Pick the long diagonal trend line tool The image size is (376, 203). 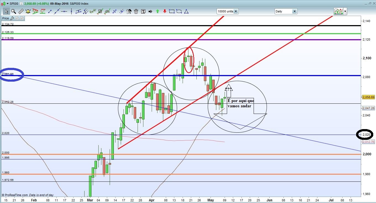point(57,11)
